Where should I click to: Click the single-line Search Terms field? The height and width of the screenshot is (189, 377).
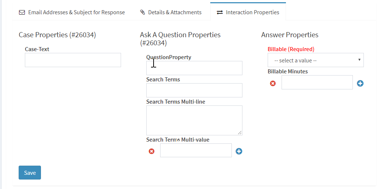(x=194, y=90)
